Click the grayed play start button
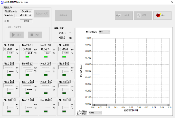 [17, 35]
